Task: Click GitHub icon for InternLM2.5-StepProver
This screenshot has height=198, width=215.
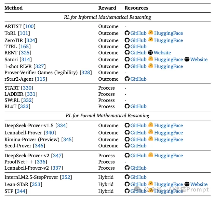Action: point(127,177)
